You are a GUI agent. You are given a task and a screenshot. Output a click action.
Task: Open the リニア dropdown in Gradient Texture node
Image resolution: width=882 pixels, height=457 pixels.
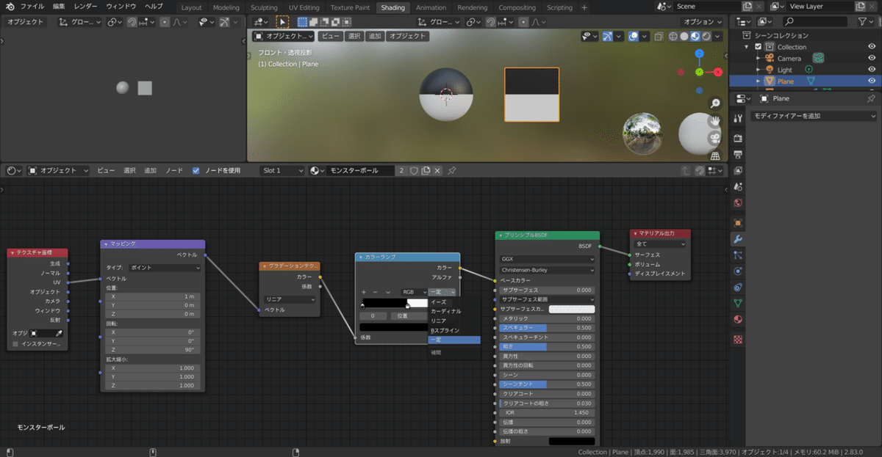coord(290,299)
